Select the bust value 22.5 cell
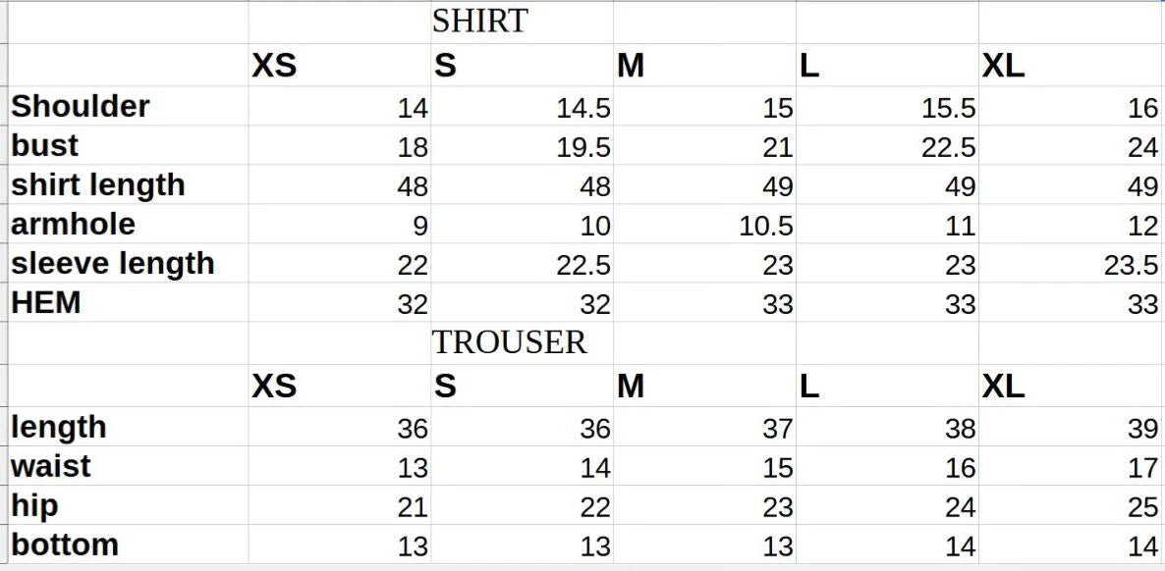Viewport: 1165px width, 571px height. (x=887, y=145)
